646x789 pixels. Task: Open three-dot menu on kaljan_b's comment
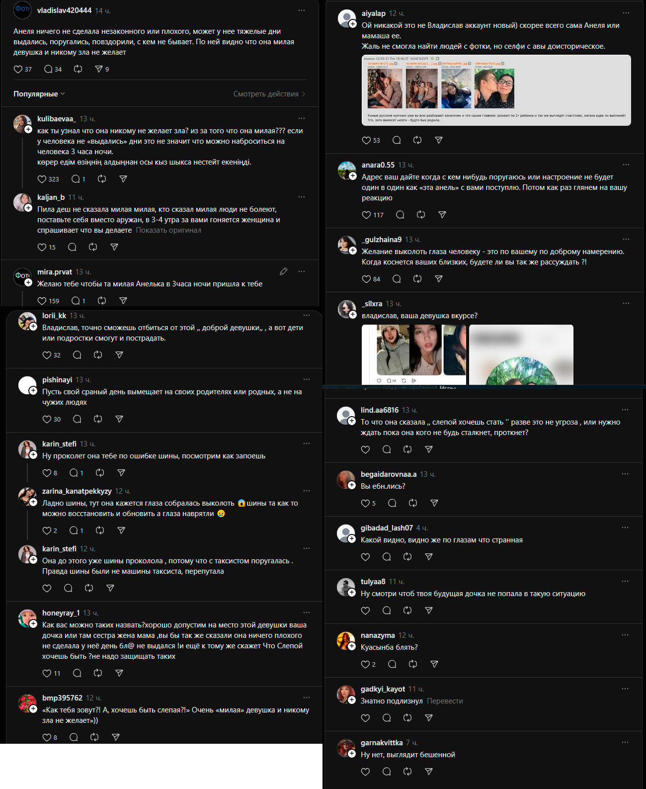302,197
